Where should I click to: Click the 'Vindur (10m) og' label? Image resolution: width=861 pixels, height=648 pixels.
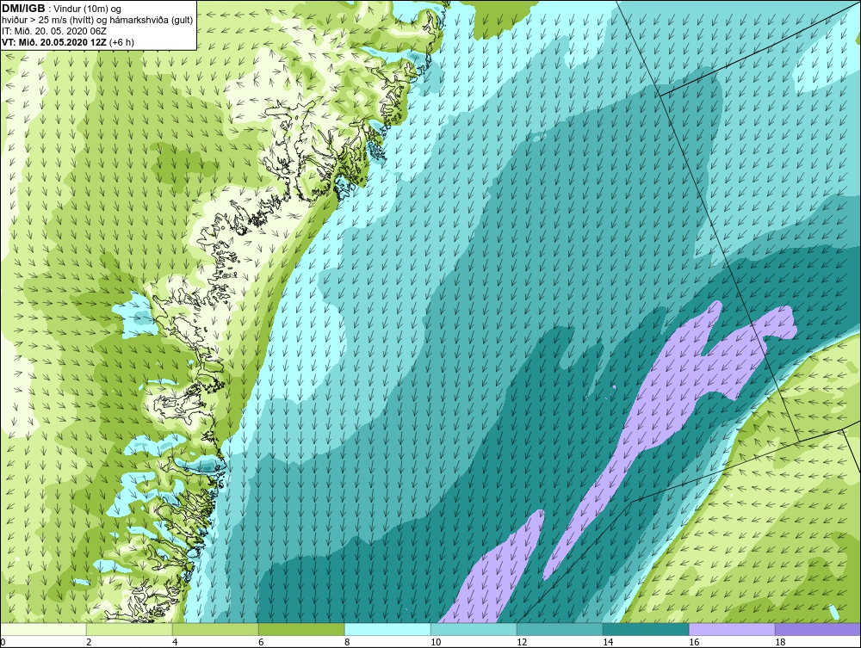pos(88,9)
